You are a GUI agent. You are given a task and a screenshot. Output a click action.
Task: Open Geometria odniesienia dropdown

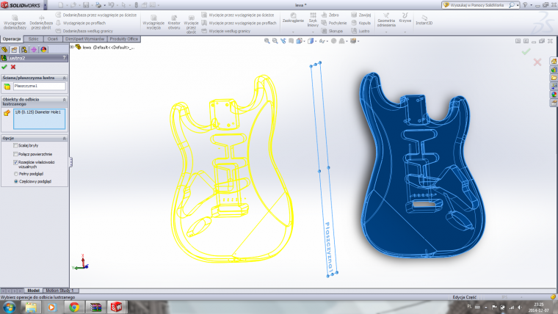386,32
